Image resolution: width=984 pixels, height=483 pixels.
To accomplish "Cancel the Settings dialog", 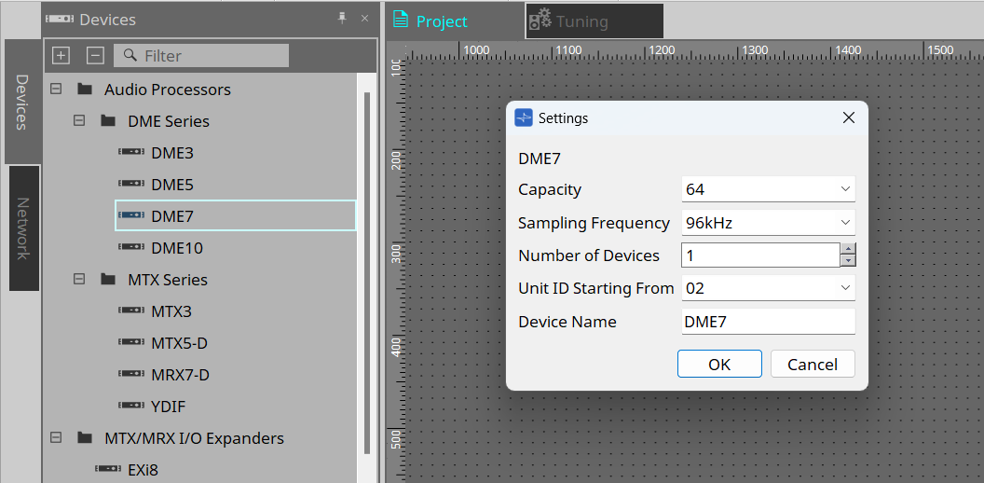I will (x=813, y=364).
